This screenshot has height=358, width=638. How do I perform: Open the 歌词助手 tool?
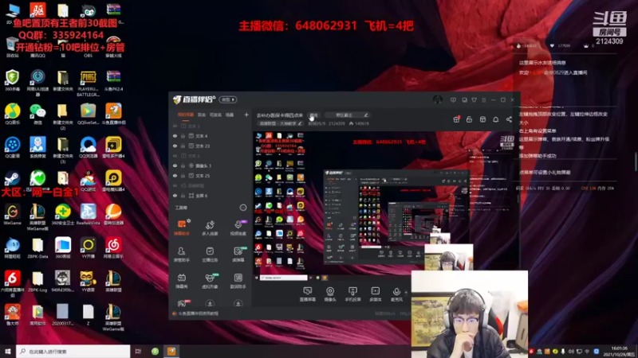click(x=238, y=281)
